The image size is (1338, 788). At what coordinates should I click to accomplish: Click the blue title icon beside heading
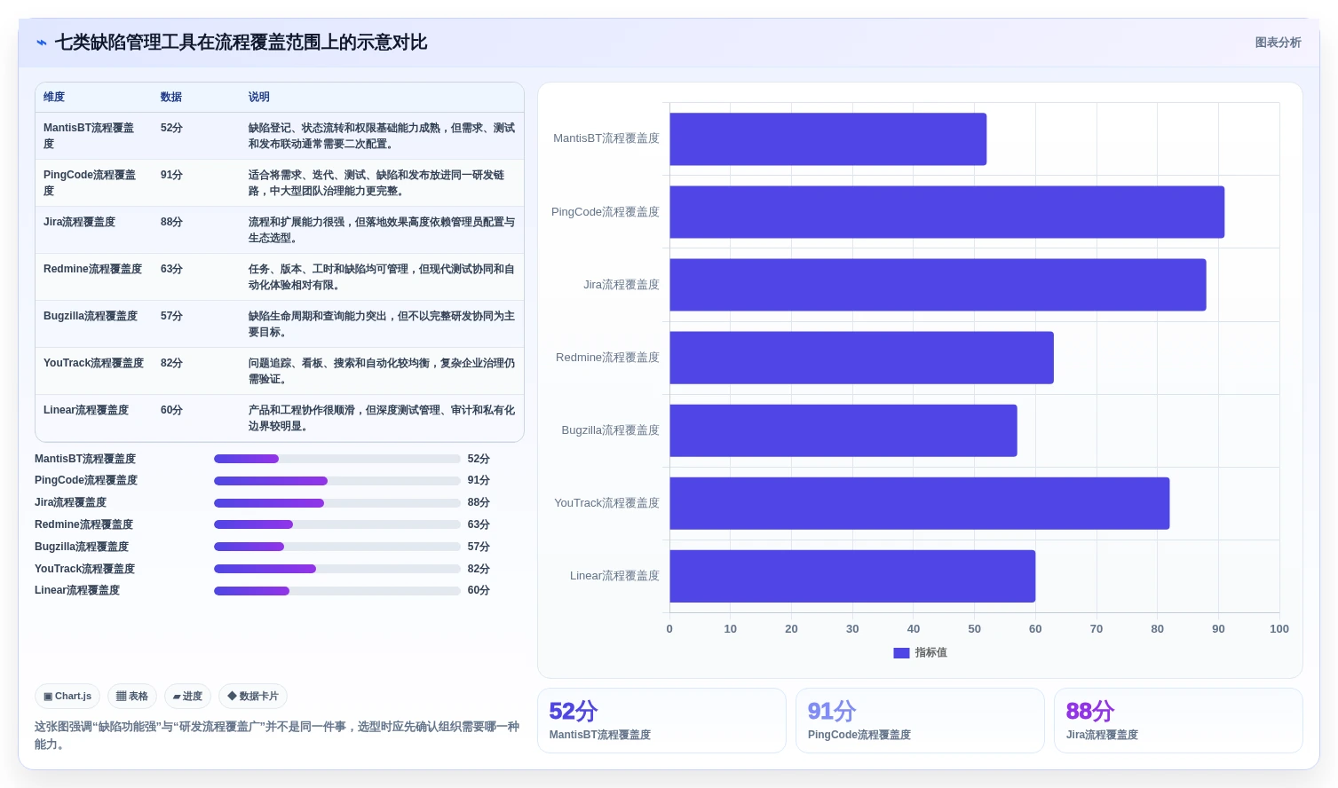[x=41, y=43]
